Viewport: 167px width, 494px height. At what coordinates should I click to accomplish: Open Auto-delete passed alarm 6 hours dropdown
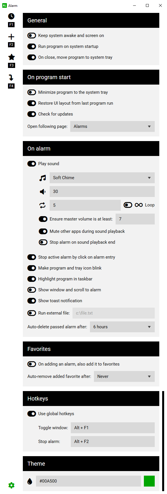[x=122, y=327]
